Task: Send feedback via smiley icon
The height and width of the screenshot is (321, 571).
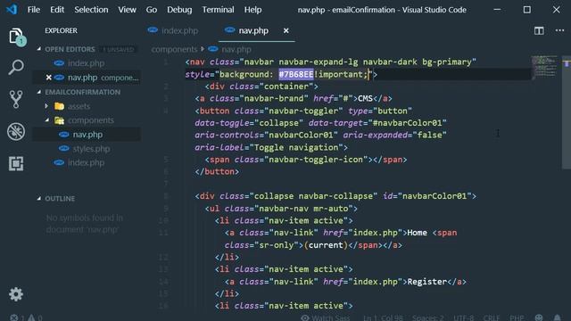Action: pos(539,317)
